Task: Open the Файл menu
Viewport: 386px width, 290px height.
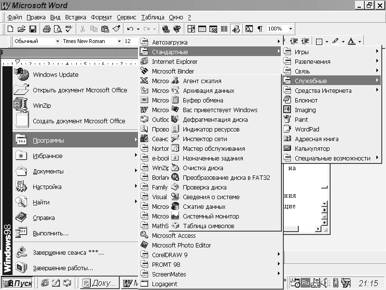Action: (x=14, y=17)
